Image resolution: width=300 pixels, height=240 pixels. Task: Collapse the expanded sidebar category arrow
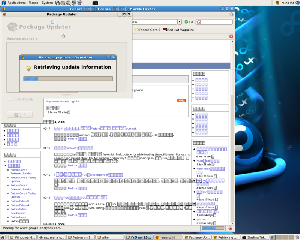click(5, 165)
